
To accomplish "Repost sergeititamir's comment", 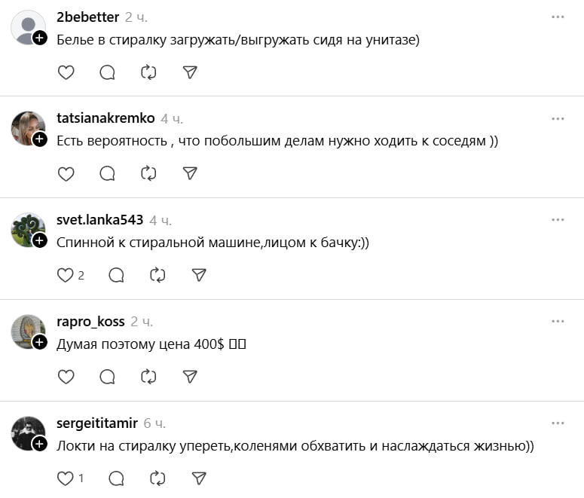I will coord(157,478).
